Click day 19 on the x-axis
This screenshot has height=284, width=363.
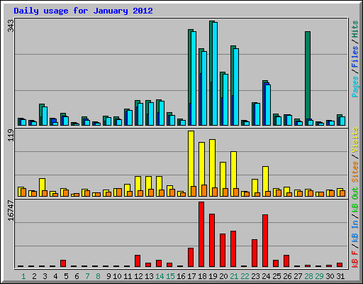(x=213, y=276)
